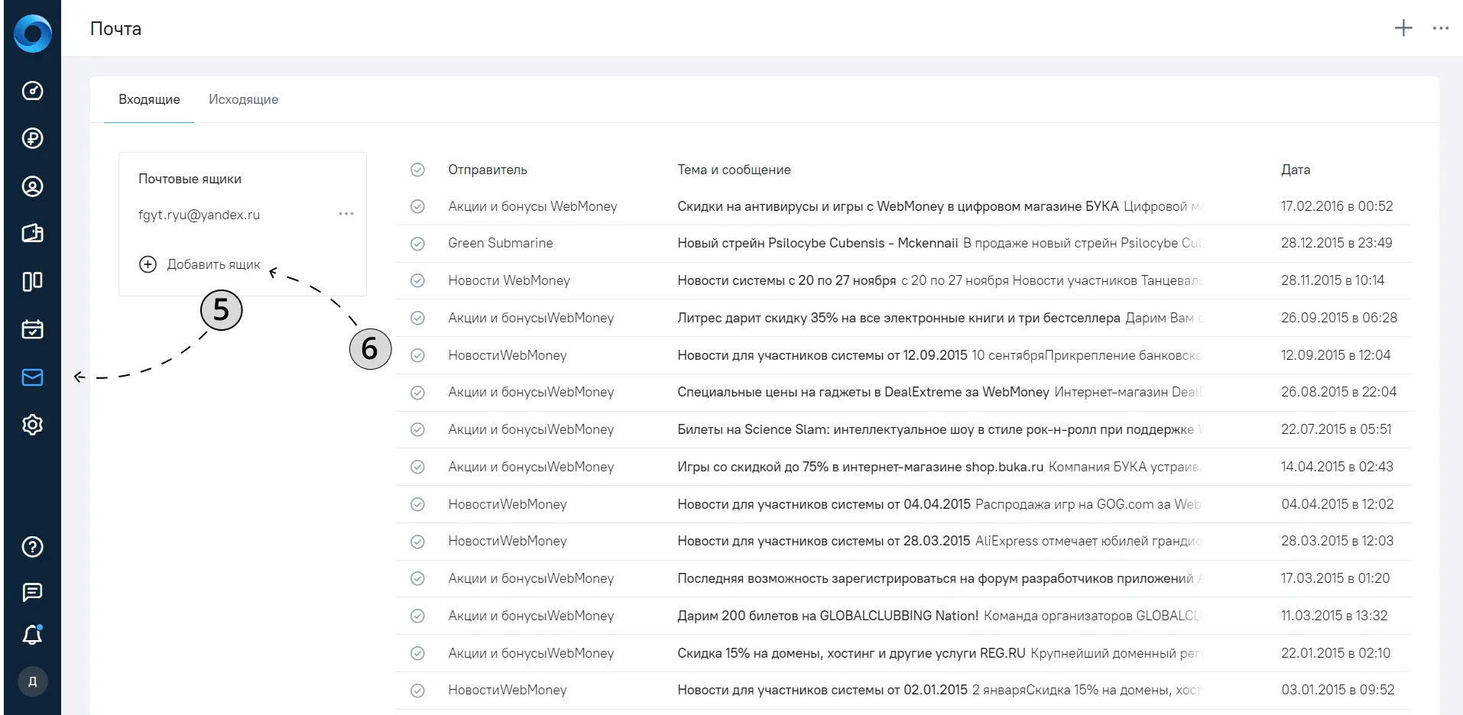Open the wallet cards icon in sidebar

[32, 234]
